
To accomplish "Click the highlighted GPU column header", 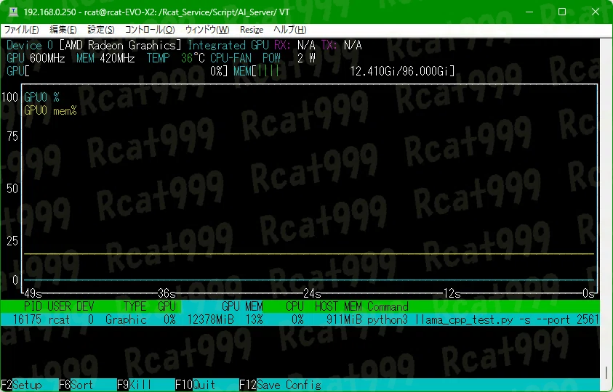I will pos(167,306).
